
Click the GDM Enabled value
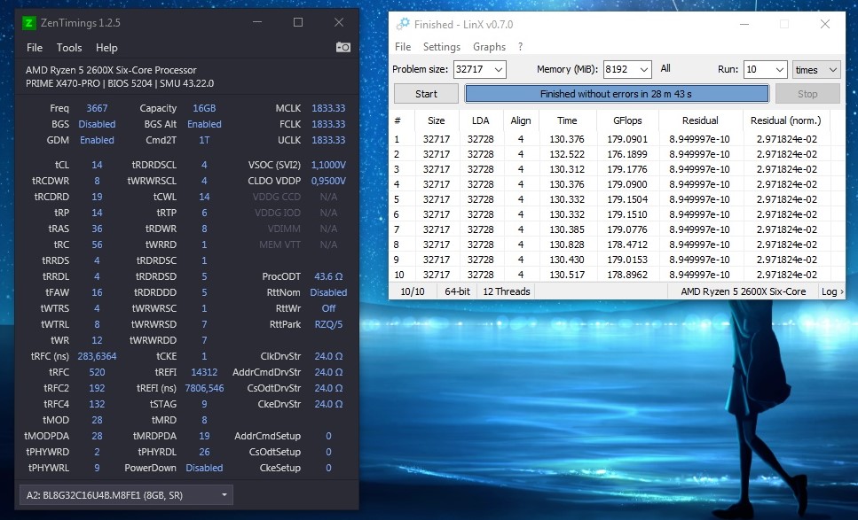pyautogui.click(x=97, y=140)
